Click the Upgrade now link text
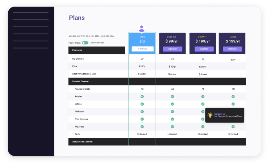269x165 pixels. click(107, 36)
